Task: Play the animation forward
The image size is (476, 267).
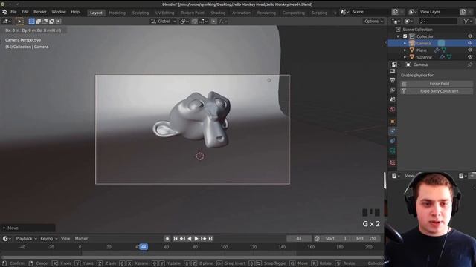Action: pyautogui.click(x=196, y=239)
